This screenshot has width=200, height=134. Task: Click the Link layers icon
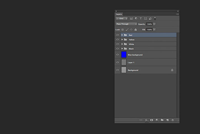[x=141, y=120]
